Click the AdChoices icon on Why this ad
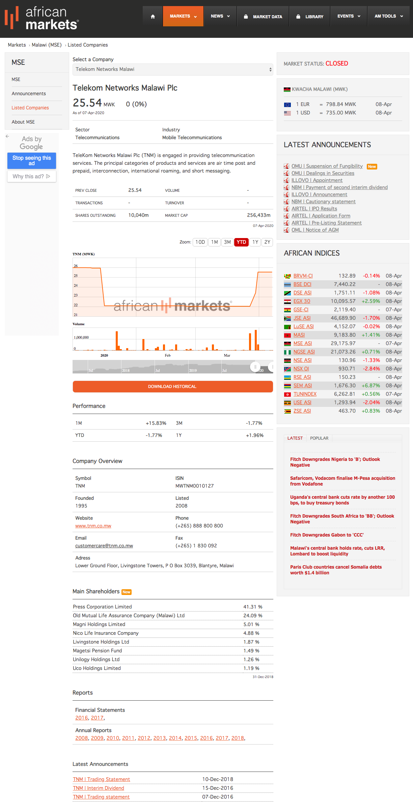 coord(48,176)
